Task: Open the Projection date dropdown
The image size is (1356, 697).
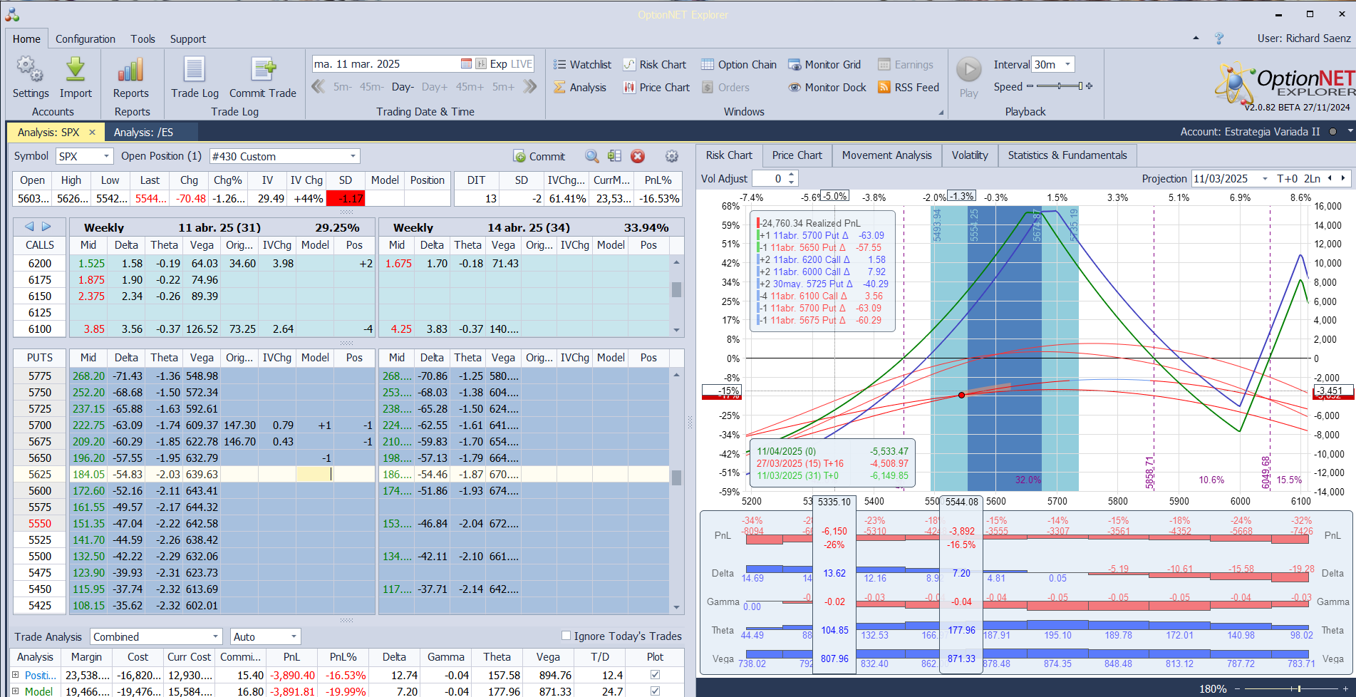Action: point(1265,178)
